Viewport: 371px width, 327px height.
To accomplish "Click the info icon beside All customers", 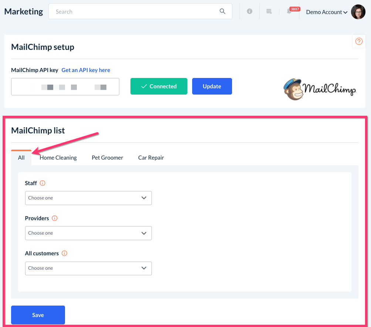I will pyautogui.click(x=64, y=253).
